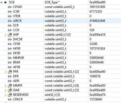Select the MMFAR register name

click(x=19, y=58)
